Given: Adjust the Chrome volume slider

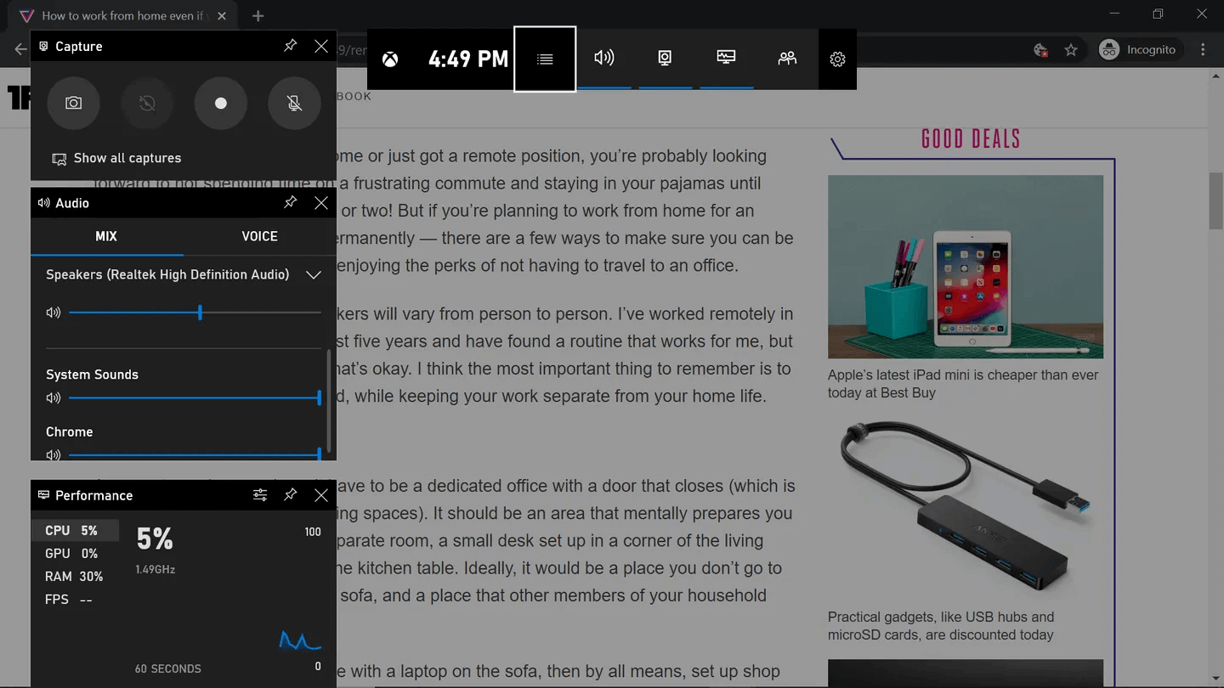Looking at the screenshot, I should click(x=195, y=454).
